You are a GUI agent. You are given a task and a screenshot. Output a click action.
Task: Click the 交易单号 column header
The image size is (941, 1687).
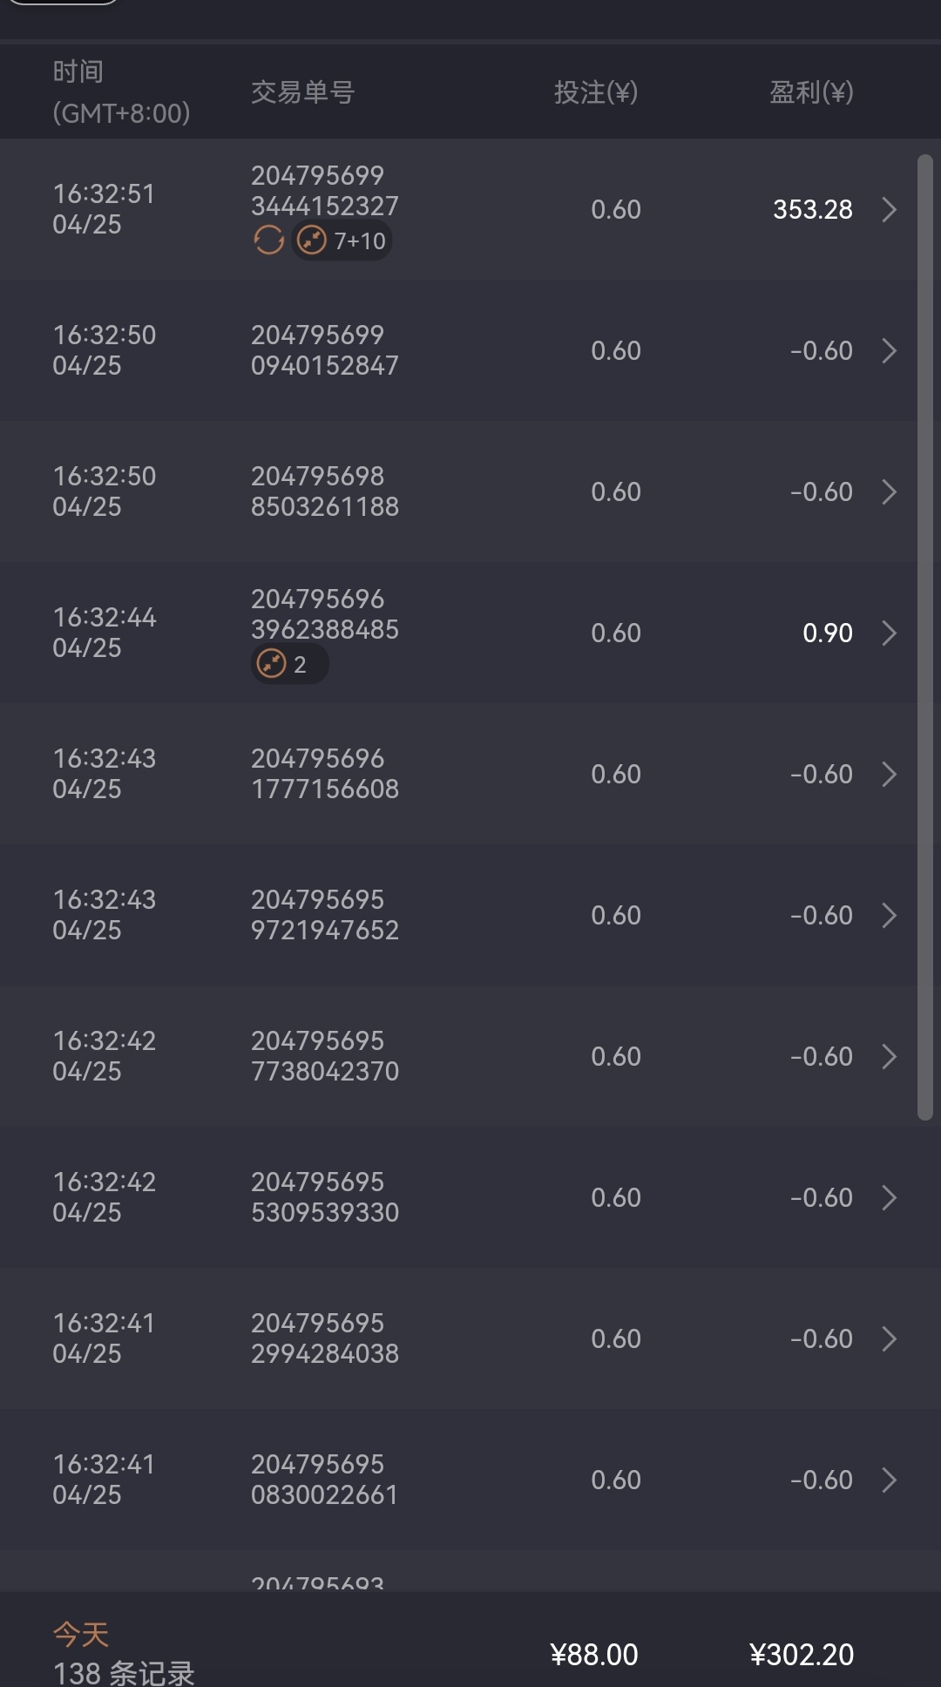tap(302, 92)
